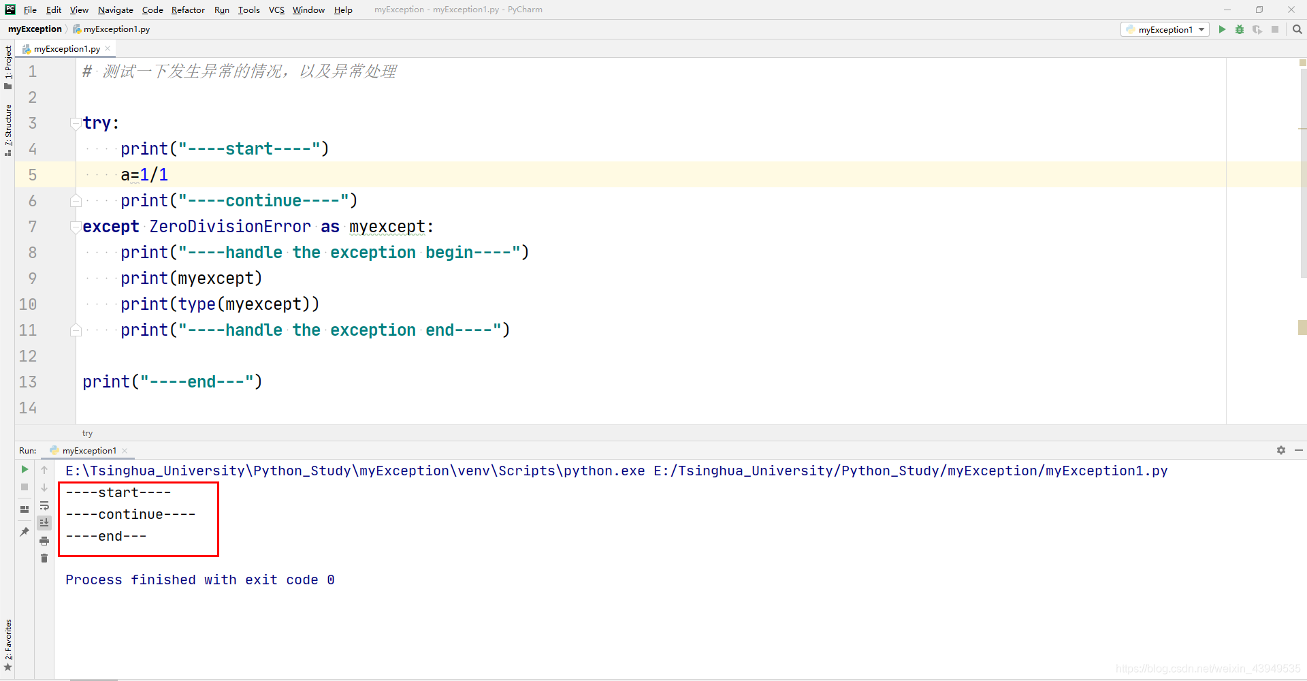Viewport: 1307px width, 681px height.
Task: Collapse the except block fold marker on line 7
Action: pyautogui.click(x=76, y=227)
